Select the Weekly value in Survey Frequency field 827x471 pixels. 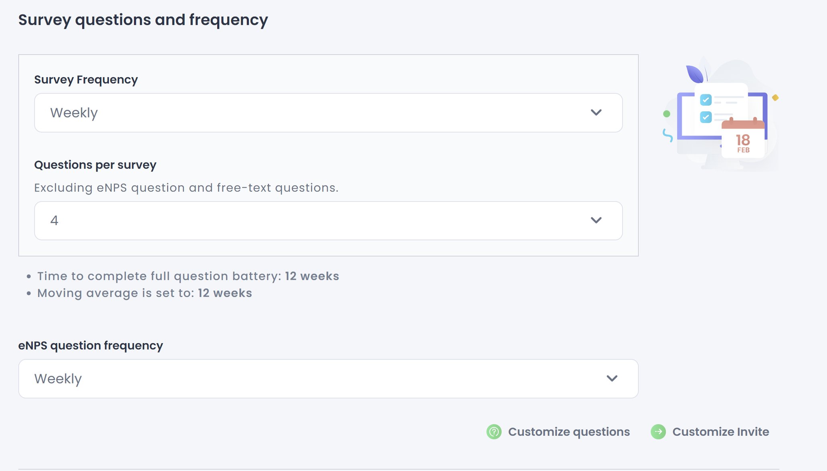point(74,113)
